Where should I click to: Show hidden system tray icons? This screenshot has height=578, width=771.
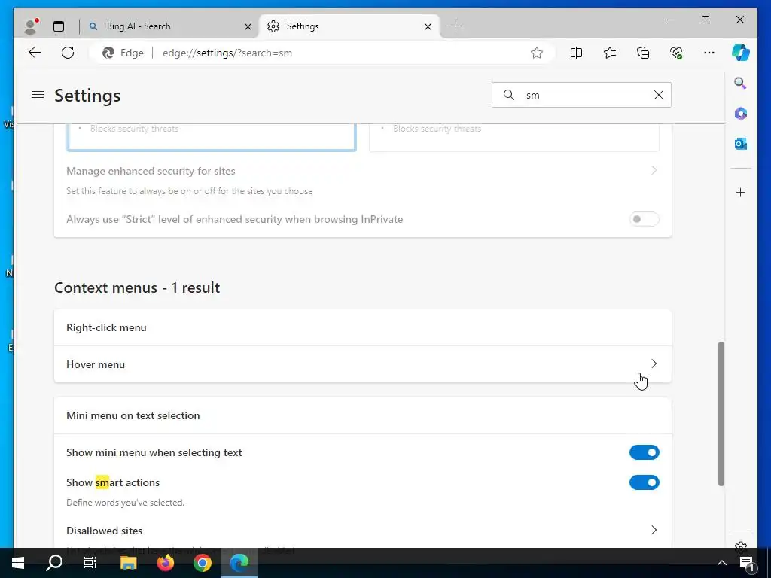click(721, 563)
